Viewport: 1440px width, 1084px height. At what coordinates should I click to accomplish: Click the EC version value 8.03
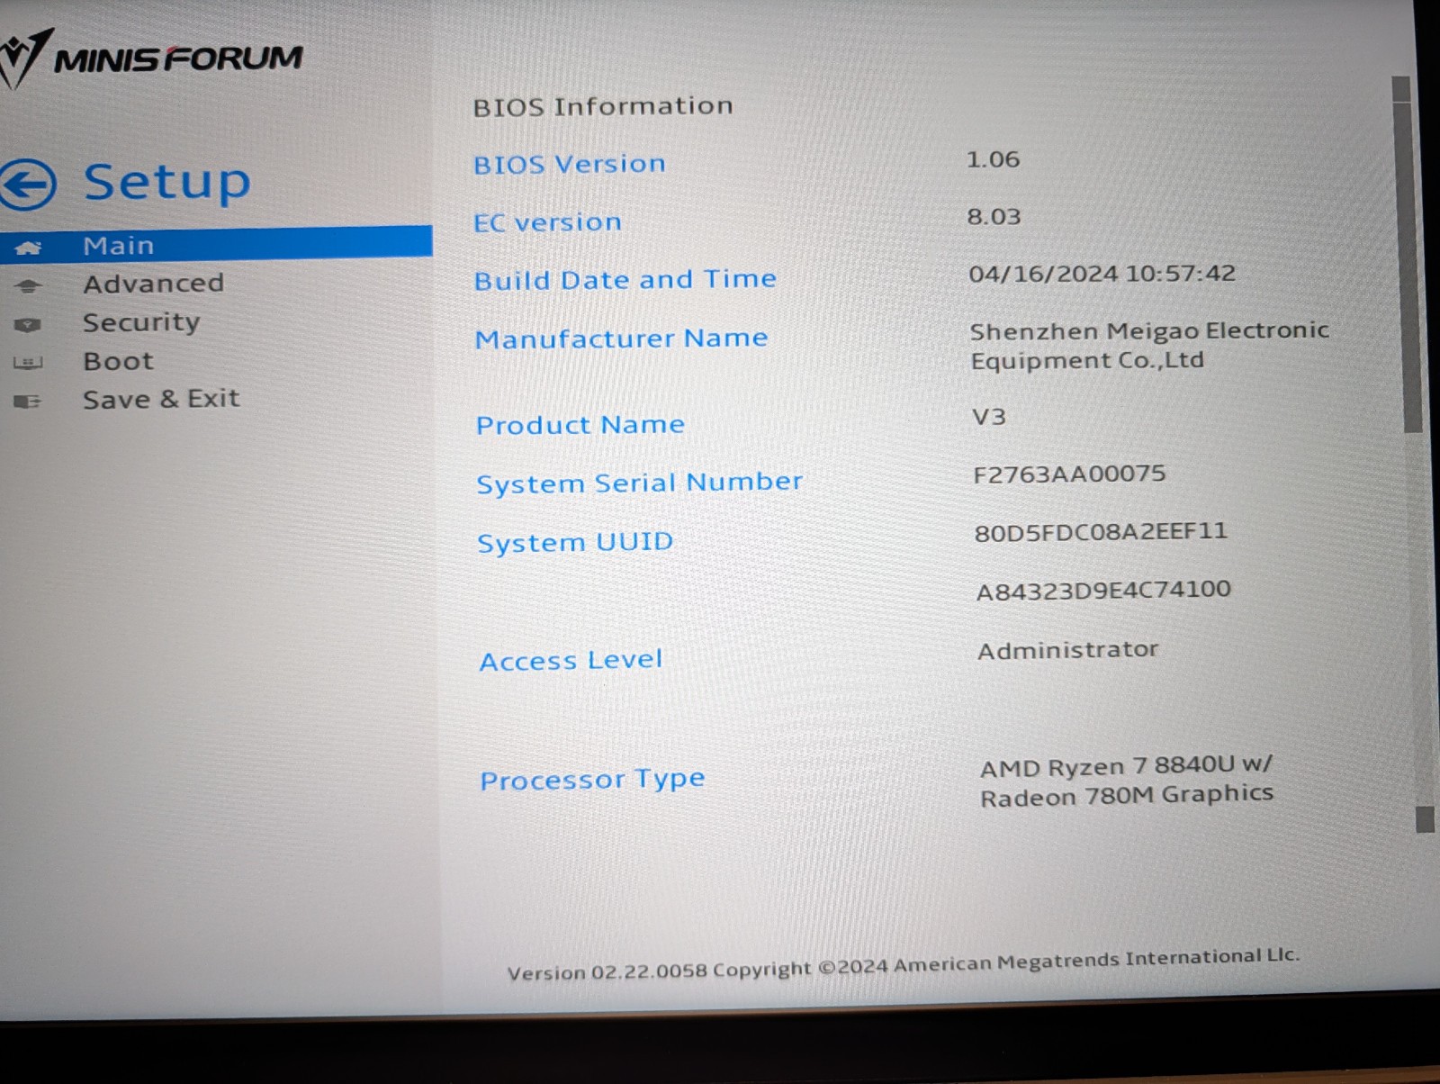tap(994, 217)
